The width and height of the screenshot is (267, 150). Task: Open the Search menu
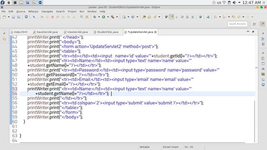point(60,11)
